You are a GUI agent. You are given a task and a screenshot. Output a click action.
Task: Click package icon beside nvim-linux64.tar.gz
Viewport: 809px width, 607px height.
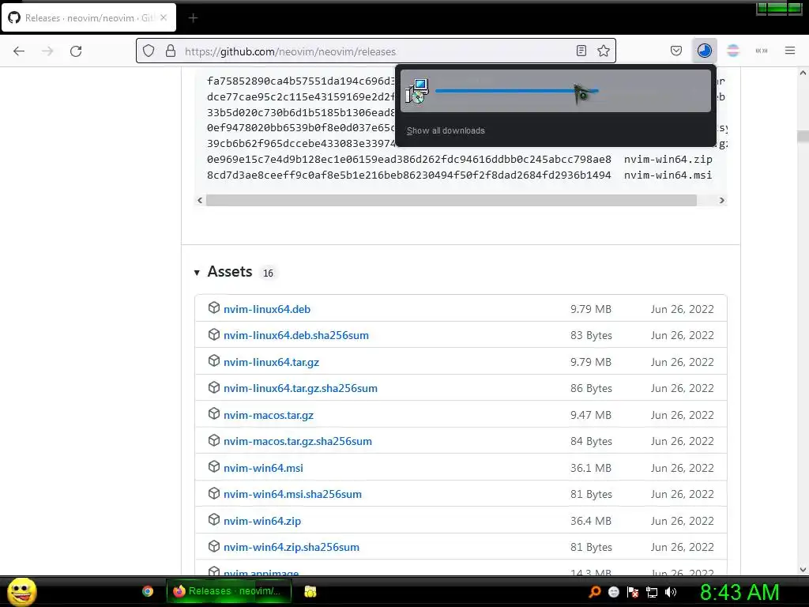click(213, 361)
